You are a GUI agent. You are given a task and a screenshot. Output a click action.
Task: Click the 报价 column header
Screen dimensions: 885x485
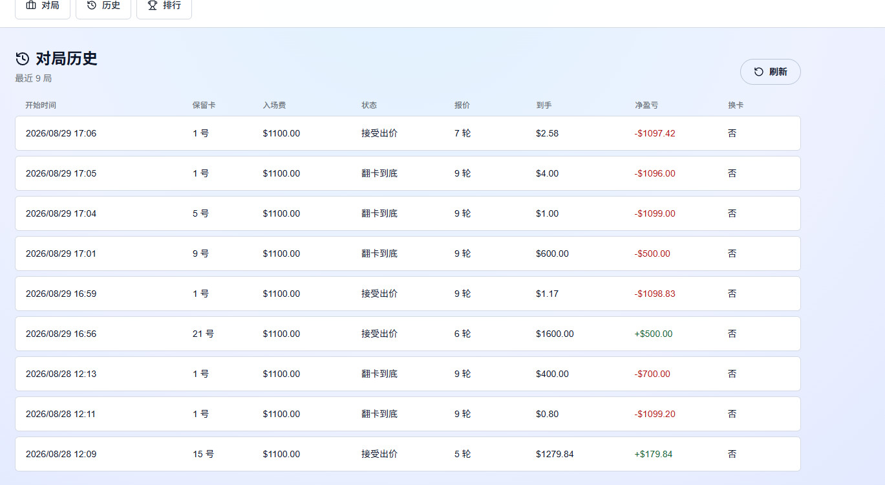click(x=462, y=105)
